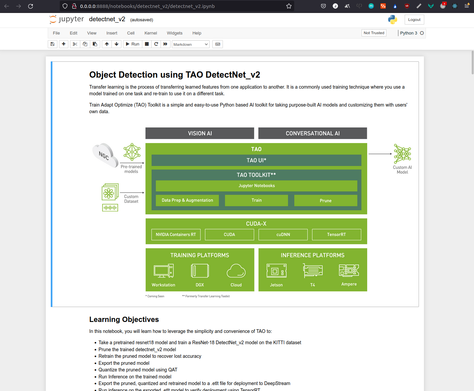474x391 pixels.
Task: Open the browser hamburger menu
Action: tap(467, 6)
